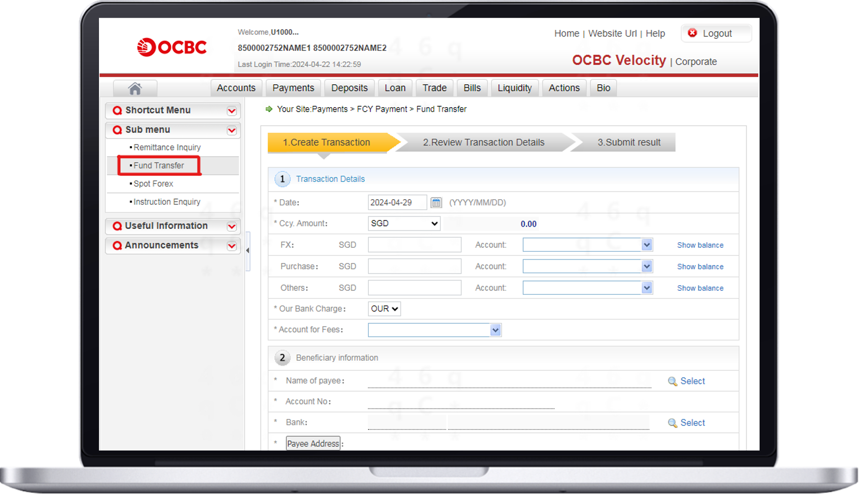The width and height of the screenshot is (859, 494).
Task: Expand the Announcements chevron
Action: [232, 246]
